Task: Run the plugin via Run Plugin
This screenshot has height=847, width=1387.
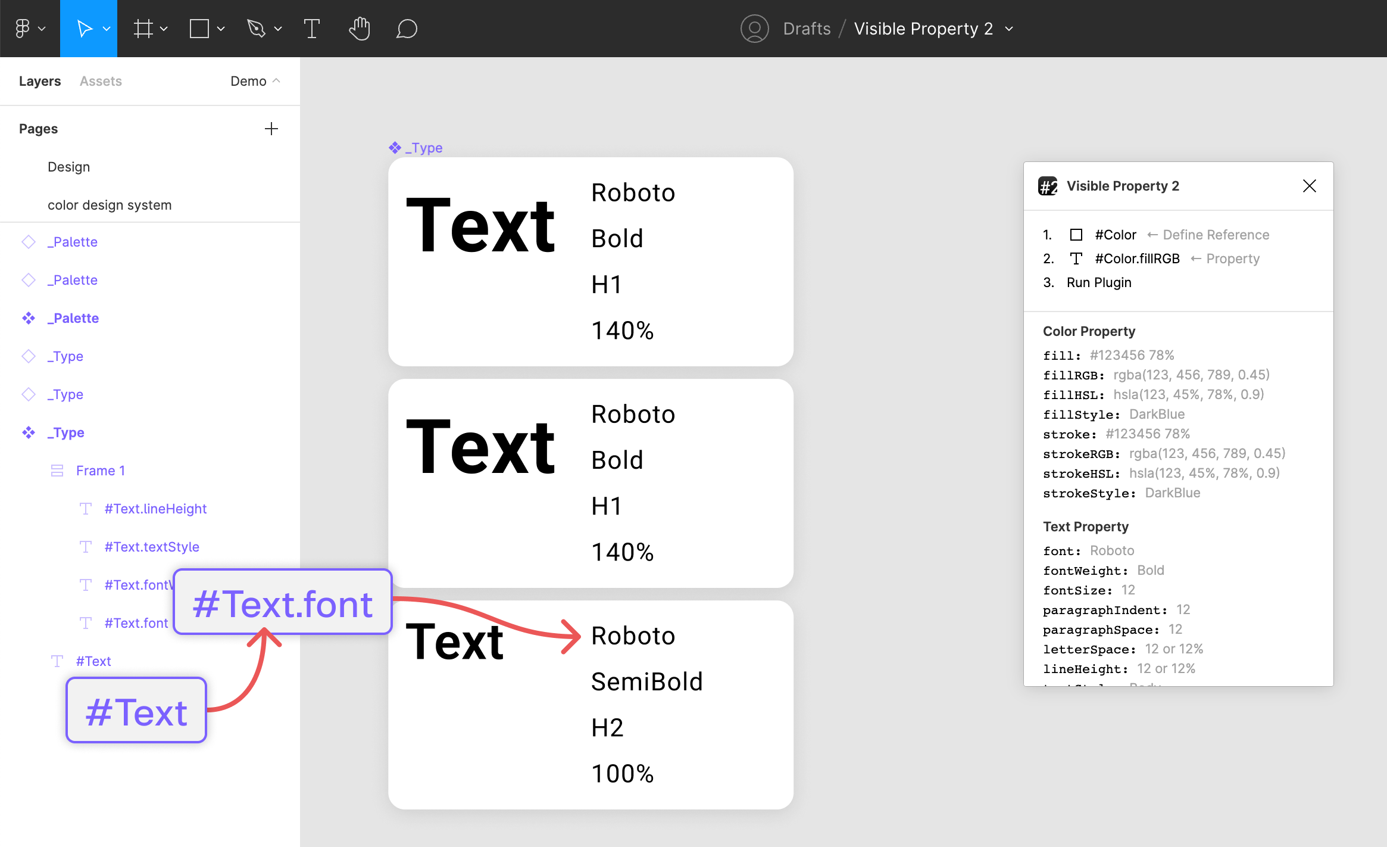Action: (1098, 282)
